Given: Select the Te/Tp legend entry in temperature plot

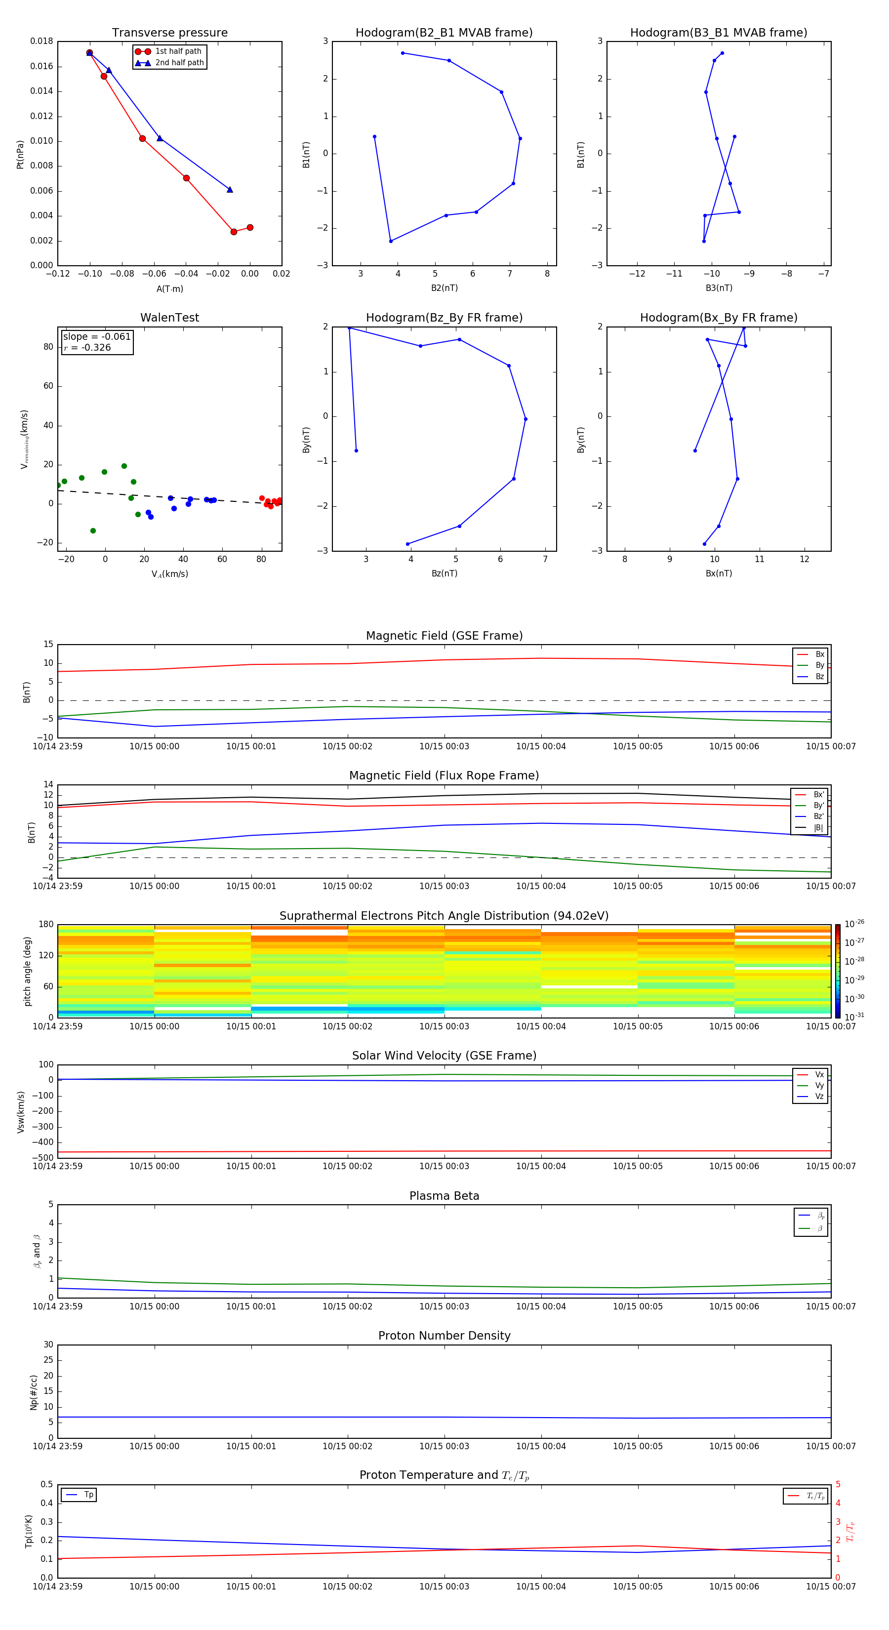Looking at the screenshot, I should coord(806,1496).
